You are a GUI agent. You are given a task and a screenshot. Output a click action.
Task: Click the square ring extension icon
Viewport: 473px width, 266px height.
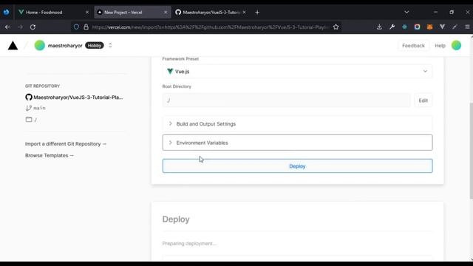click(417, 27)
